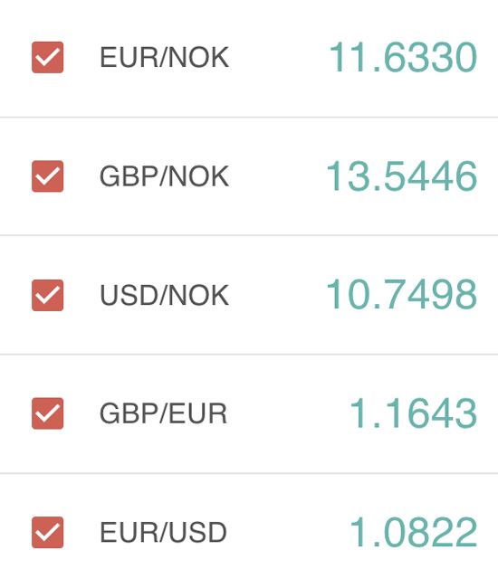Image resolution: width=498 pixels, height=588 pixels.
Task: Toggle the GBP/EUR checkbox
Action: [47, 413]
